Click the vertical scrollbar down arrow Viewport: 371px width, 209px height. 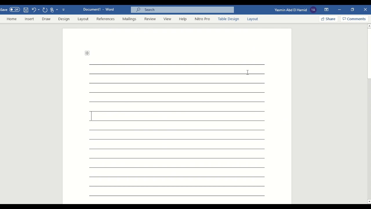tap(369, 201)
